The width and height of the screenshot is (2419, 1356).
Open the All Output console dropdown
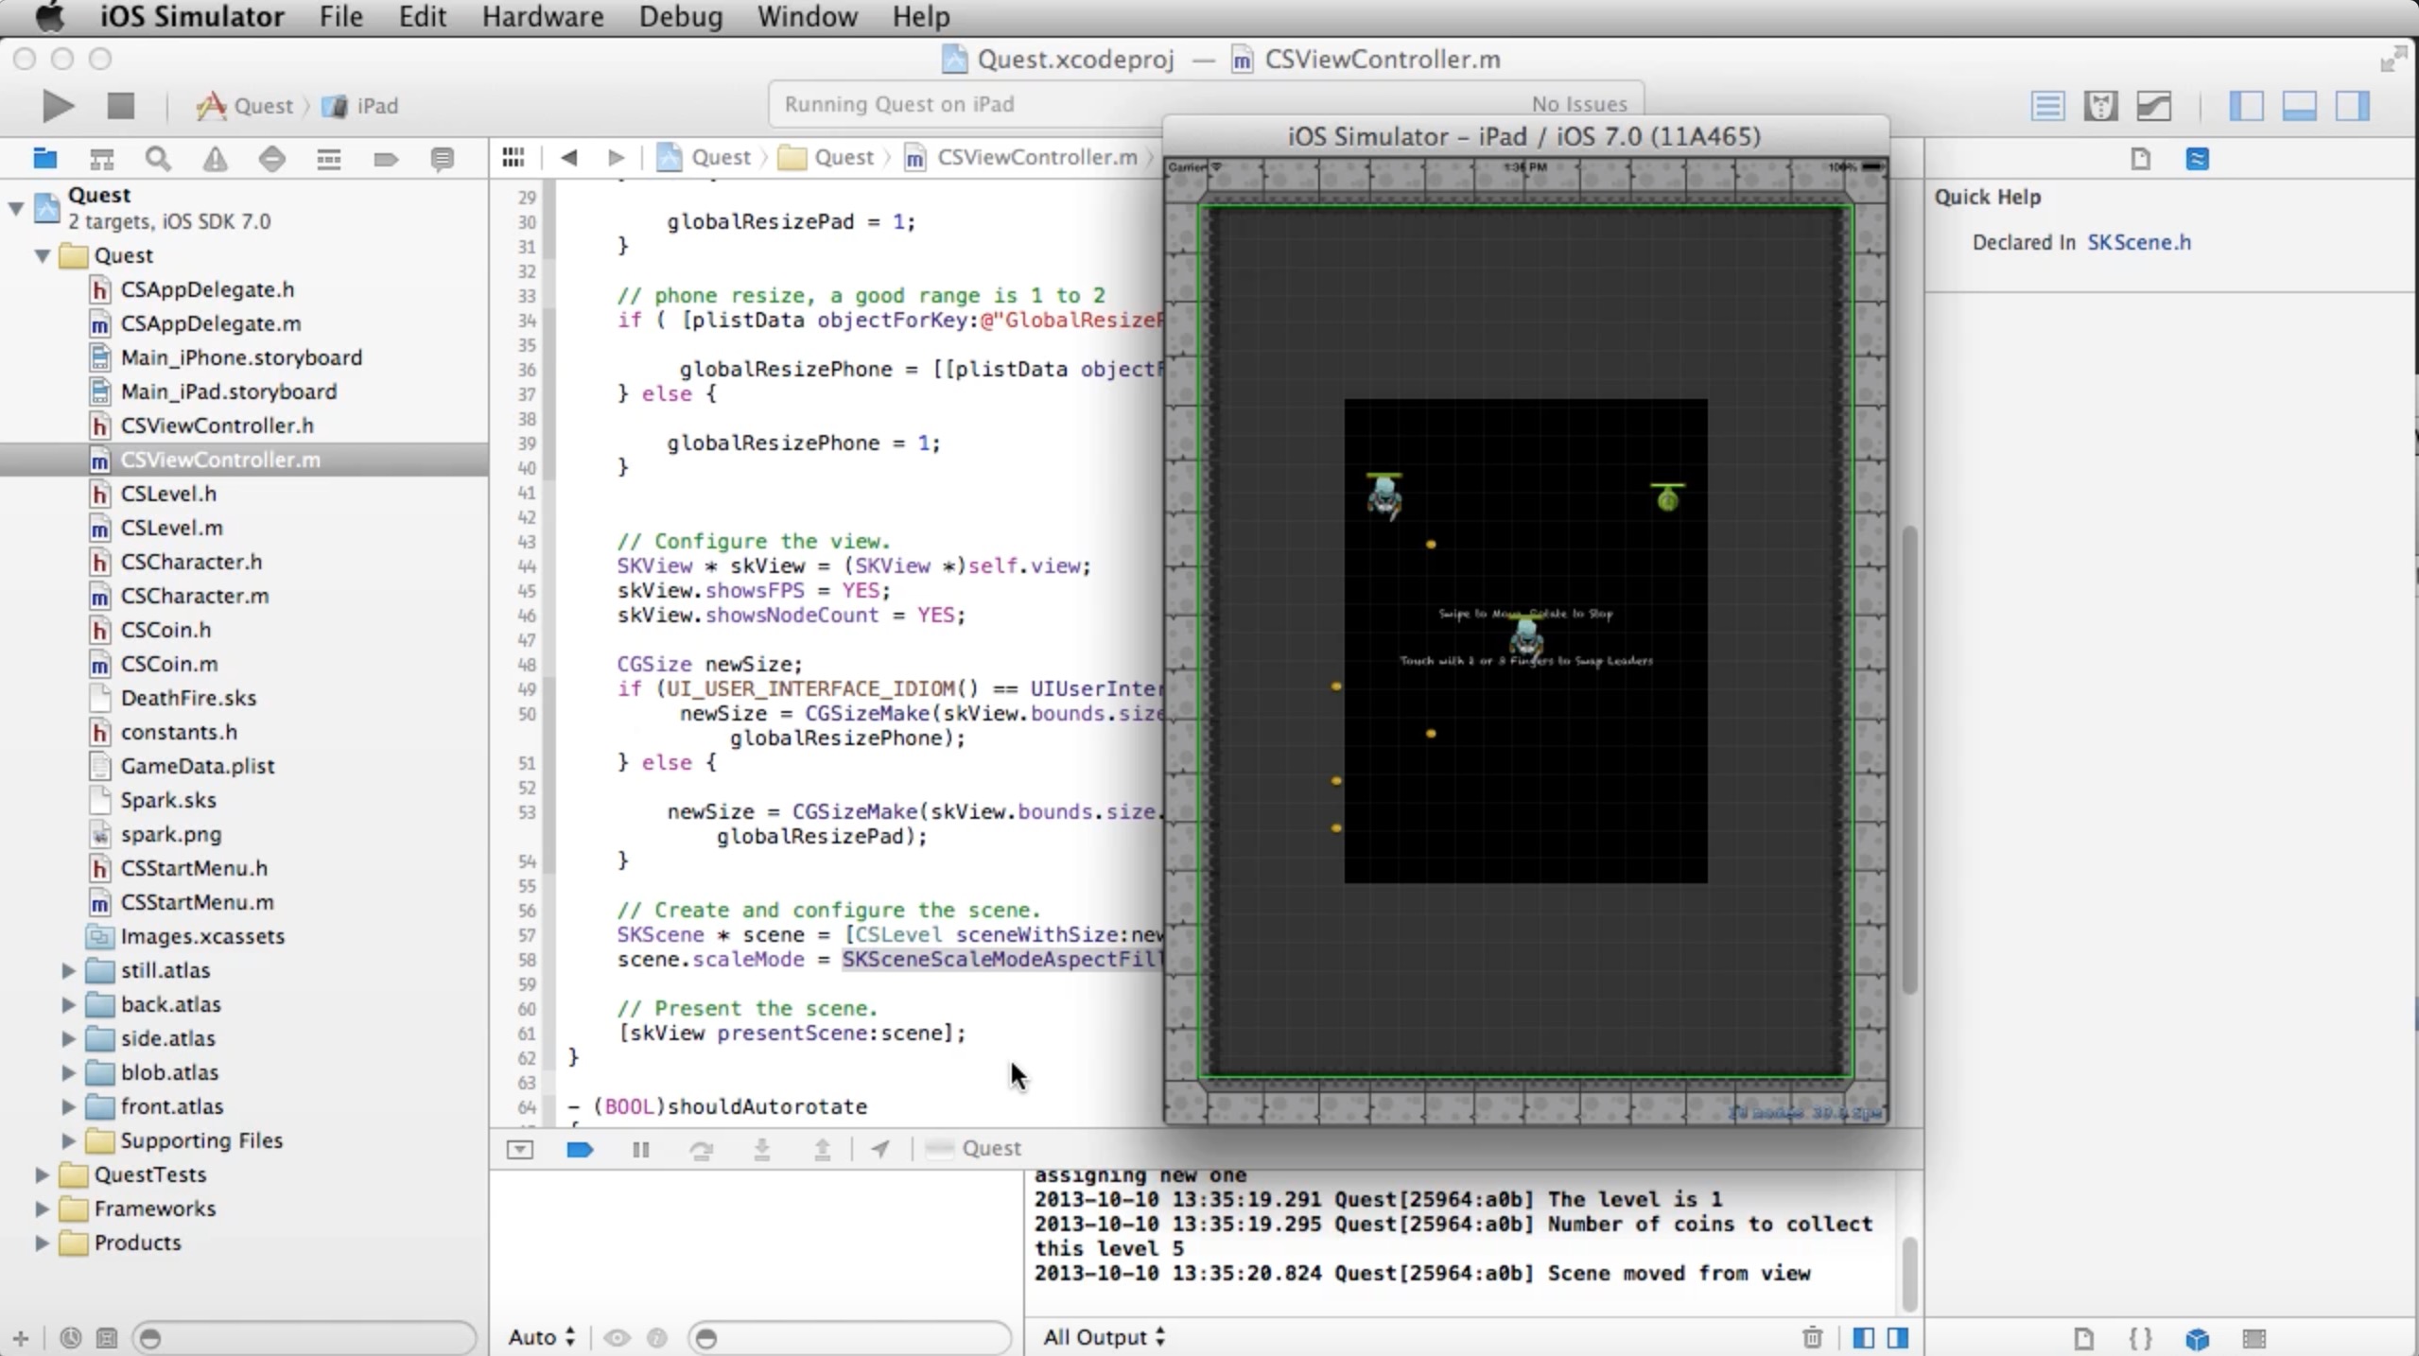(1104, 1337)
